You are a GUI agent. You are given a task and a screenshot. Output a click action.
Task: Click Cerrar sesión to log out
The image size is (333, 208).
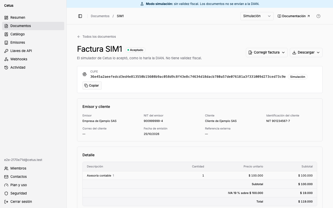pyautogui.click(x=33, y=202)
